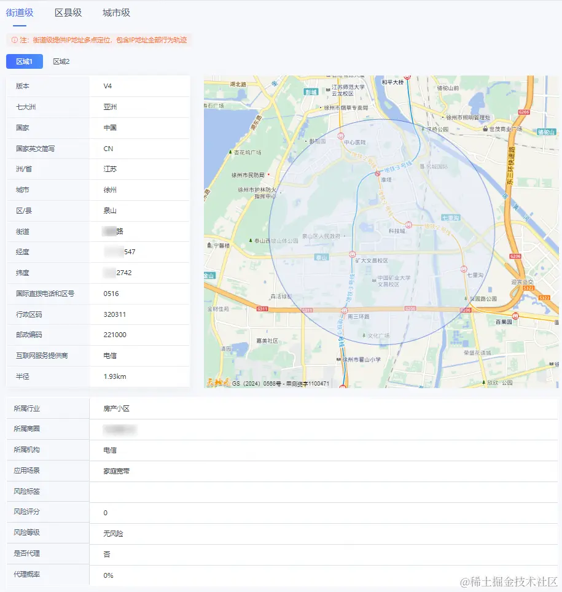Click a 地铁3号线 subway station circle

pos(377,173)
